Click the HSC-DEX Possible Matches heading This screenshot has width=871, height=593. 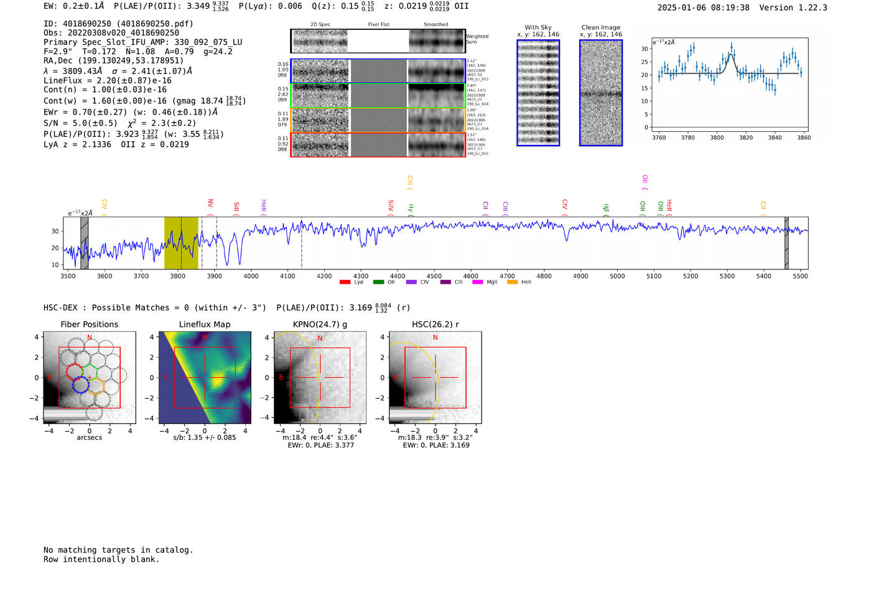tap(155, 307)
